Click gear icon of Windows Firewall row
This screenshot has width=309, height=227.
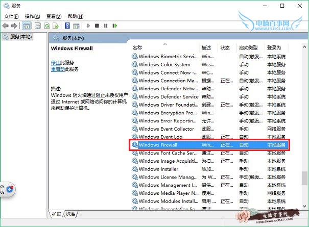pos(135,145)
